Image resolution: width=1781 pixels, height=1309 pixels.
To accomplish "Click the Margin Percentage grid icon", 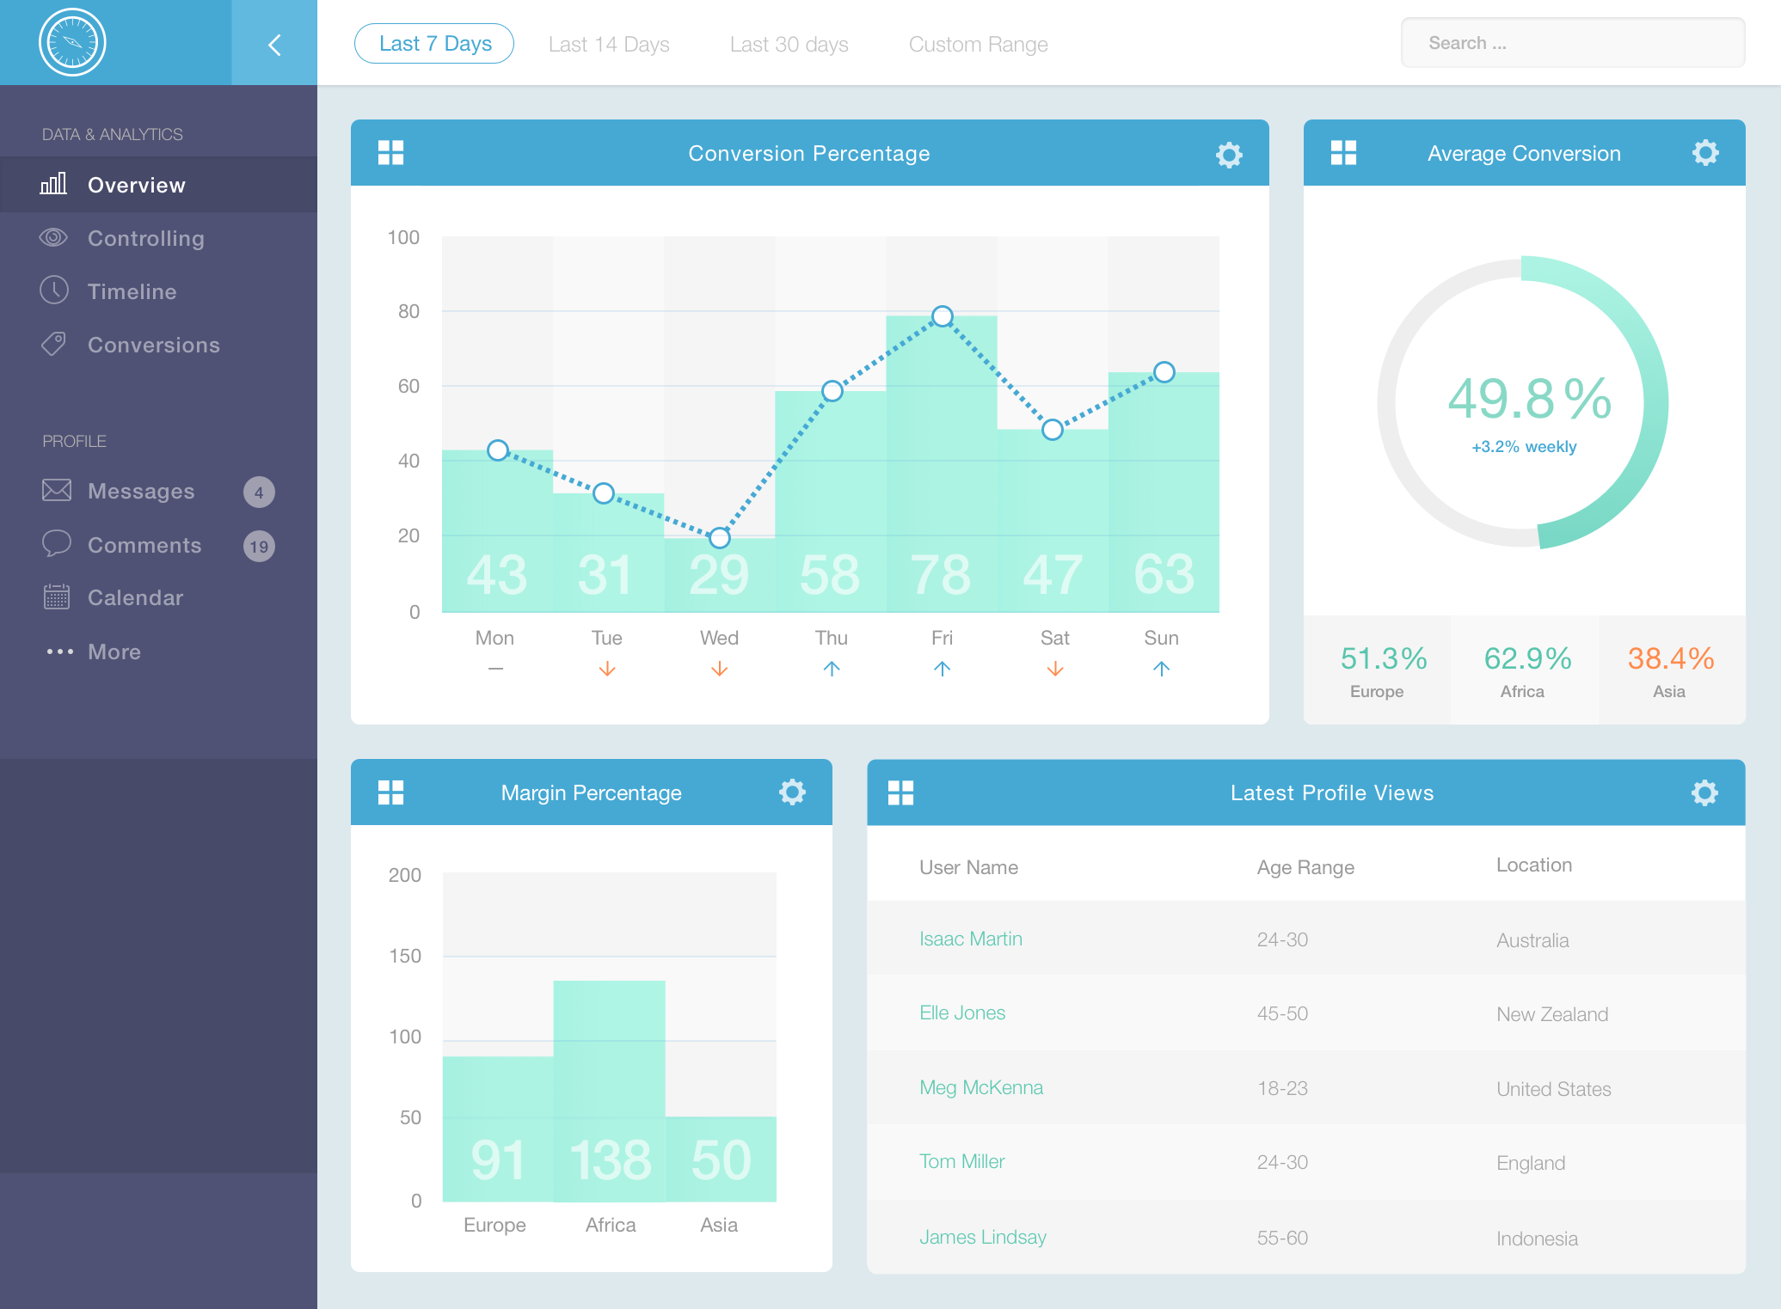I will pyautogui.click(x=390, y=792).
